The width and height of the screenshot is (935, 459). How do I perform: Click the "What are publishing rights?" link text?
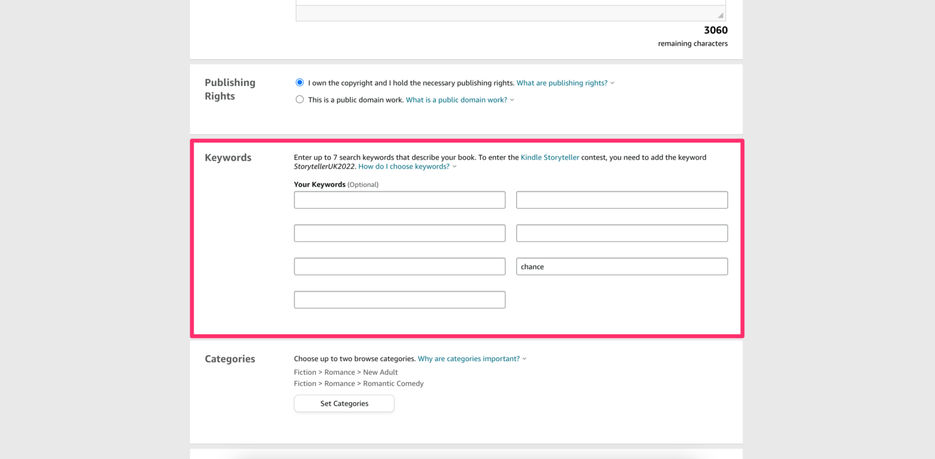click(561, 83)
